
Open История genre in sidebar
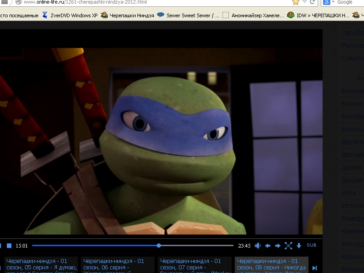point(353,206)
